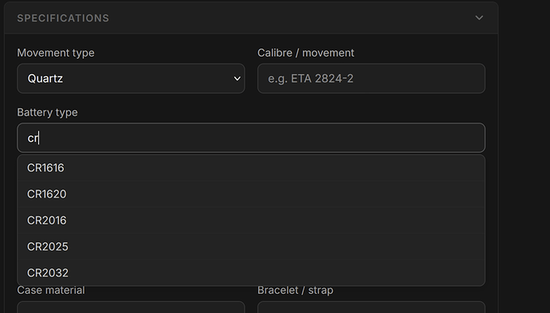Click the arrow inside the Quartz select
Image resolution: width=550 pixels, height=313 pixels.
(x=237, y=79)
